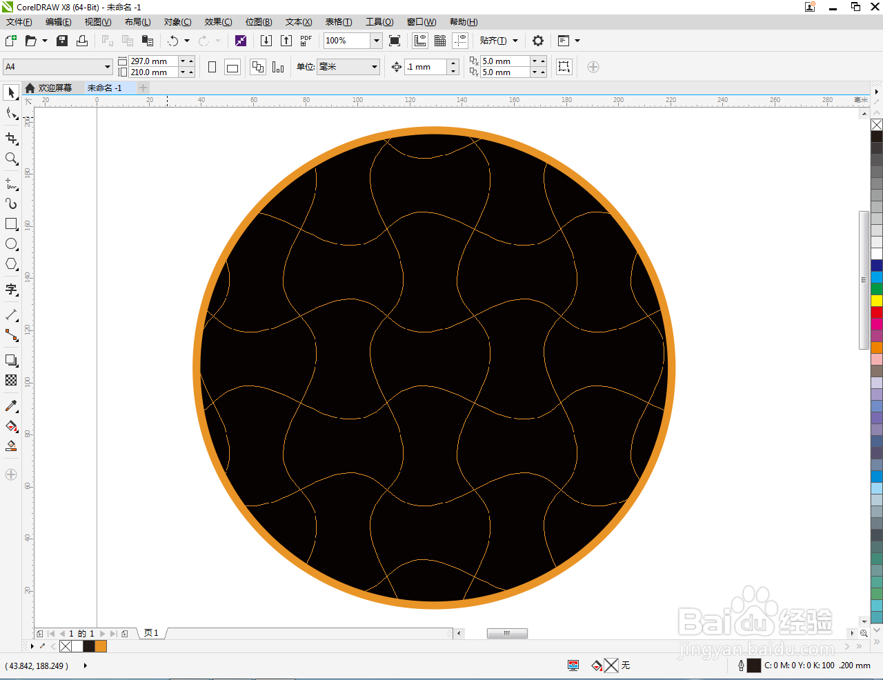Select the 页1 page tab

coord(151,633)
